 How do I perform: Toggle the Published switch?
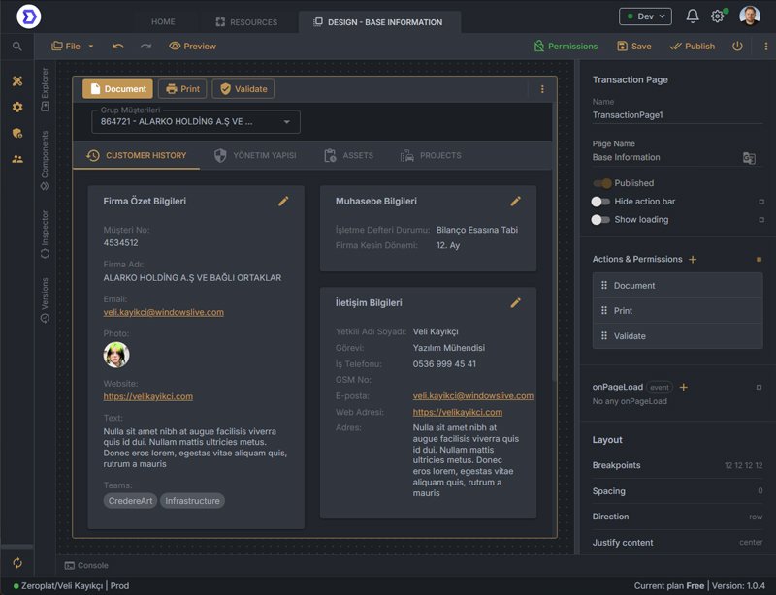pos(603,183)
